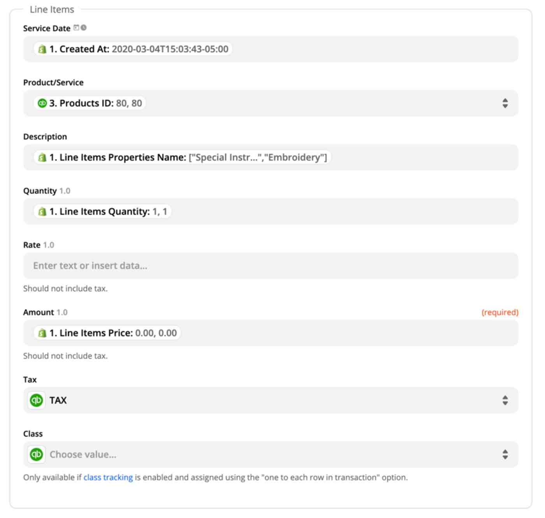Click Shopify icon in Line Items Quantity pill

42,212
